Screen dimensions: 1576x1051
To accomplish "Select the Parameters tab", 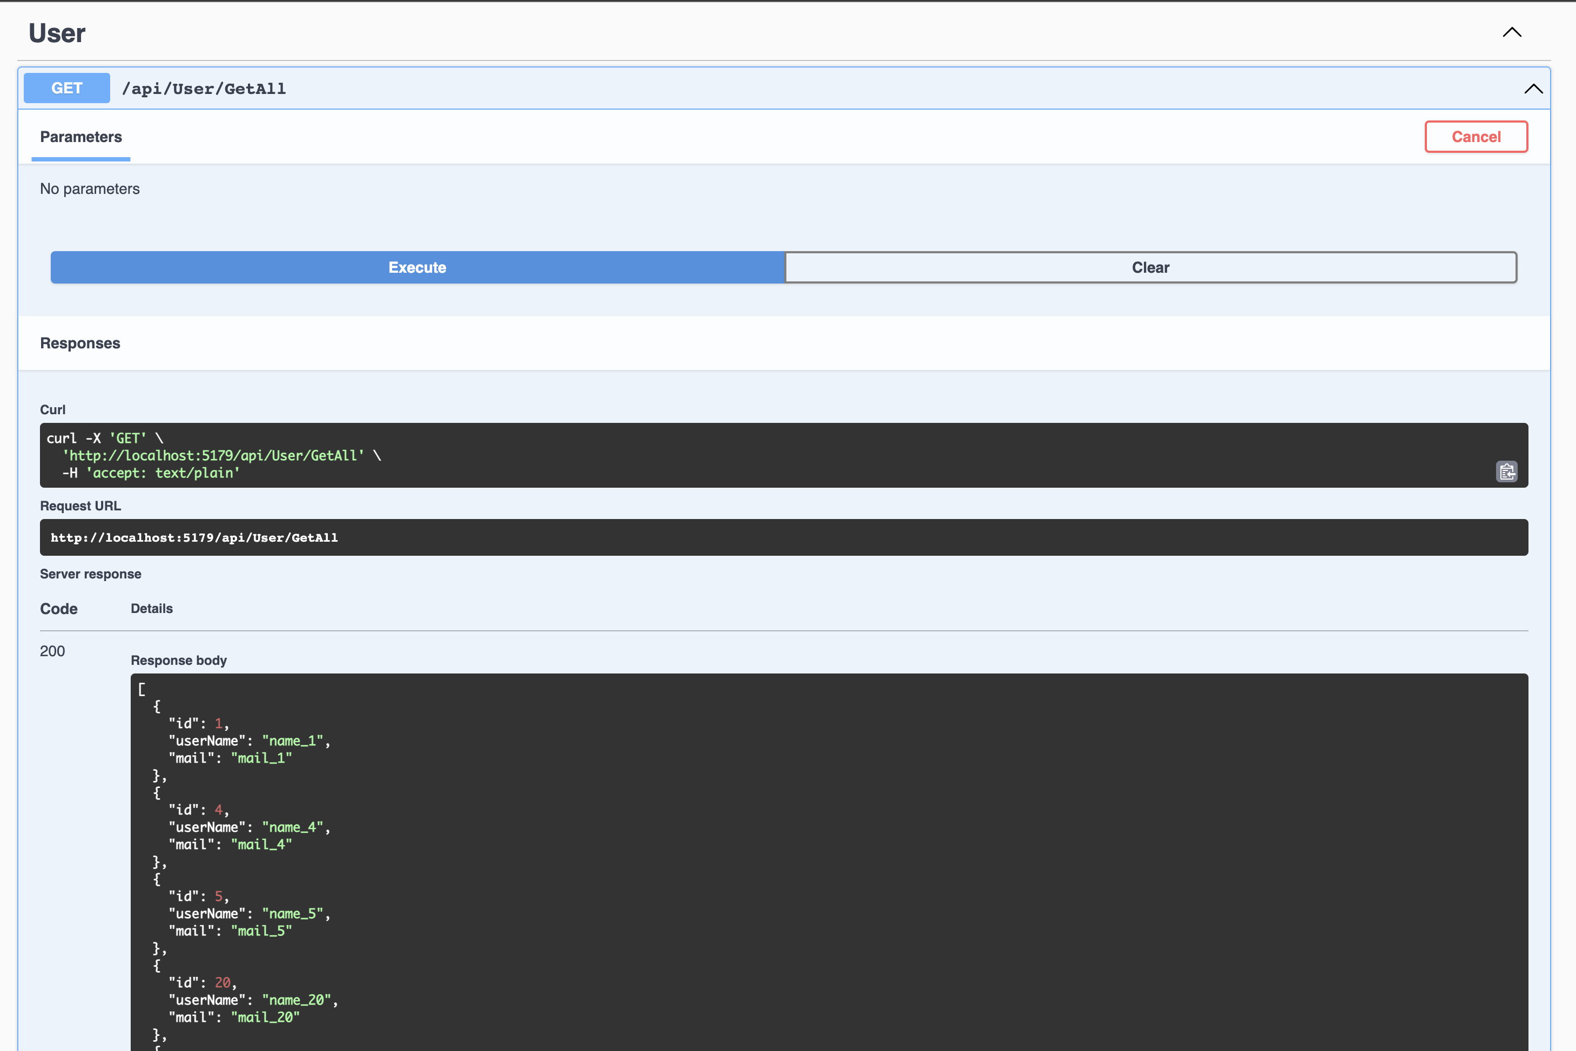I will point(81,137).
